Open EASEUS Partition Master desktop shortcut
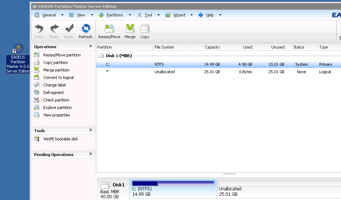341x200 pixels. point(18,48)
